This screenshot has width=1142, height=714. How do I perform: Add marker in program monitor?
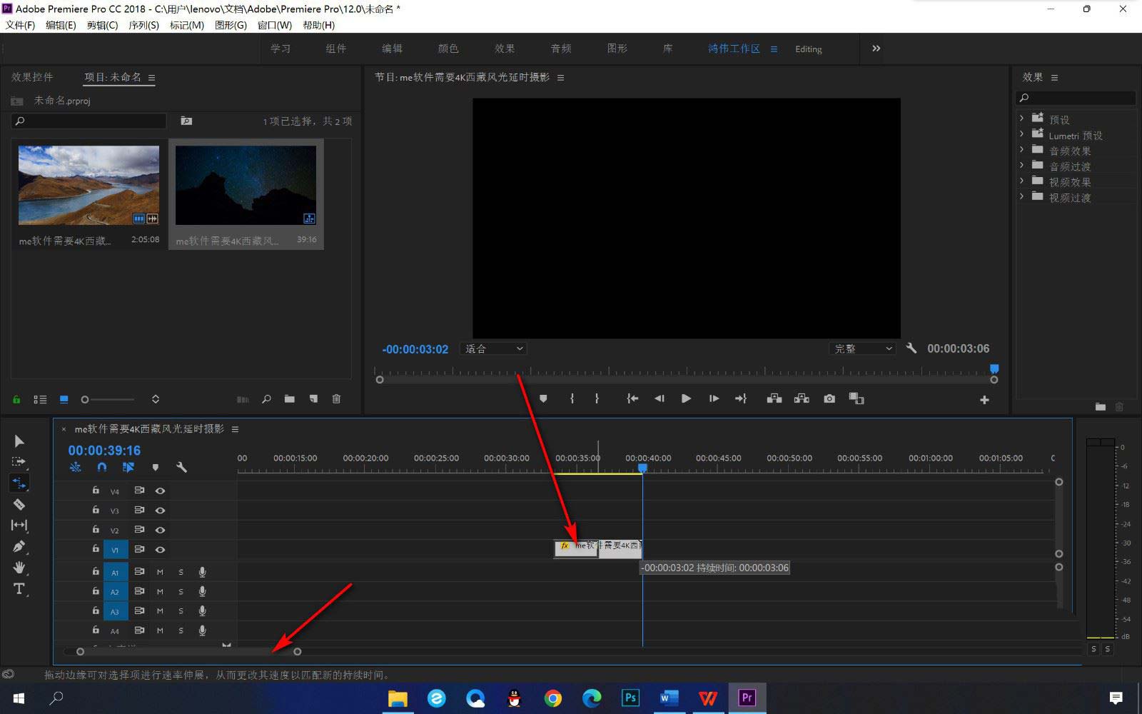543,398
